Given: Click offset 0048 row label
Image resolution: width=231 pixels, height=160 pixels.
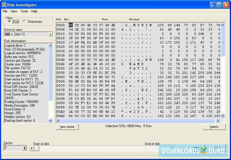Looking at the screenshot, I should (x=61, y=64).
